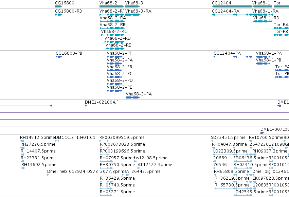Image resolution: width=289 pixels, height=197 pixels.
Task: Select EST LD42545.5prime
Action: (x=251, y=192)
